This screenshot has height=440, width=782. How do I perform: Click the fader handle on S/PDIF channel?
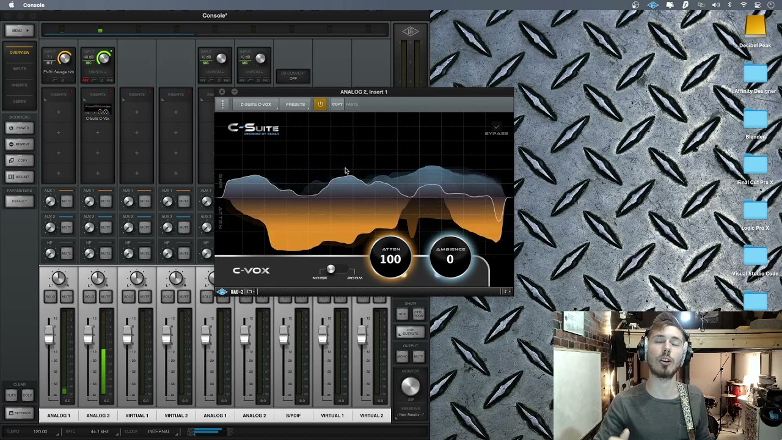tap(283, 335)
